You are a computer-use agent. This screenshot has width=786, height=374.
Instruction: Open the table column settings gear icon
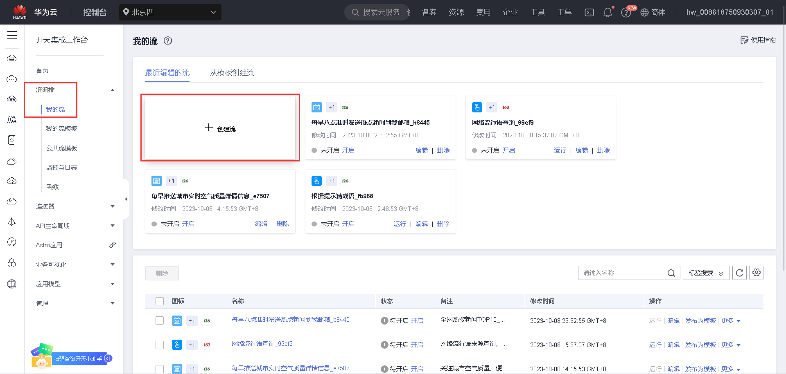point(756,273)
